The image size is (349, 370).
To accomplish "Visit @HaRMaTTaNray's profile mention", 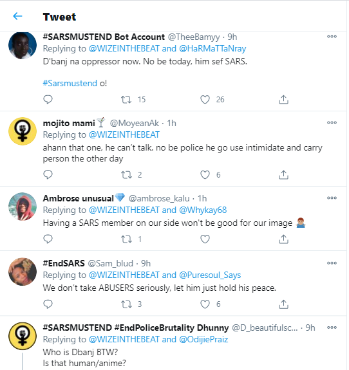I will coord(212,49).
